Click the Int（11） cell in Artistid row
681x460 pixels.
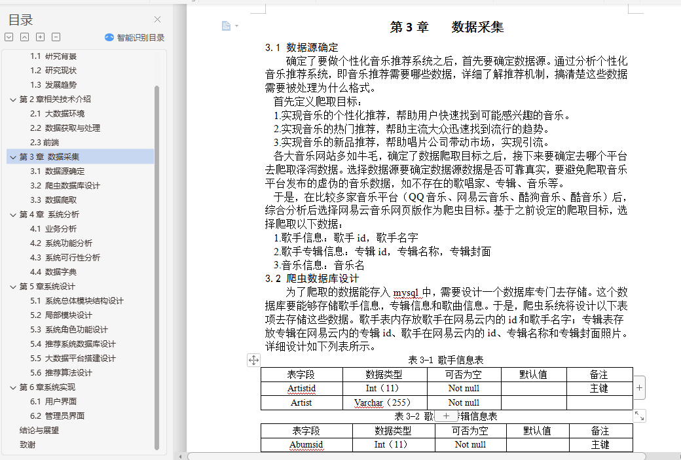(385, 389)
